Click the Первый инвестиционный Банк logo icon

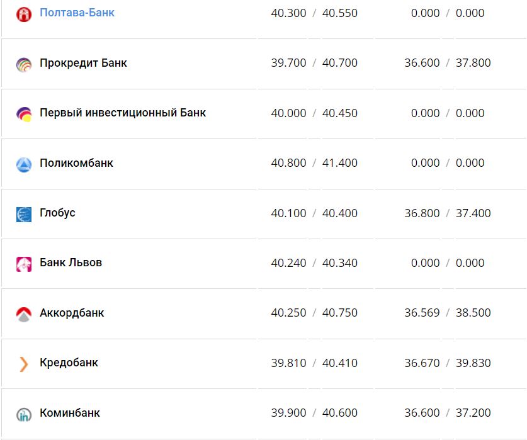coord(23,114)
